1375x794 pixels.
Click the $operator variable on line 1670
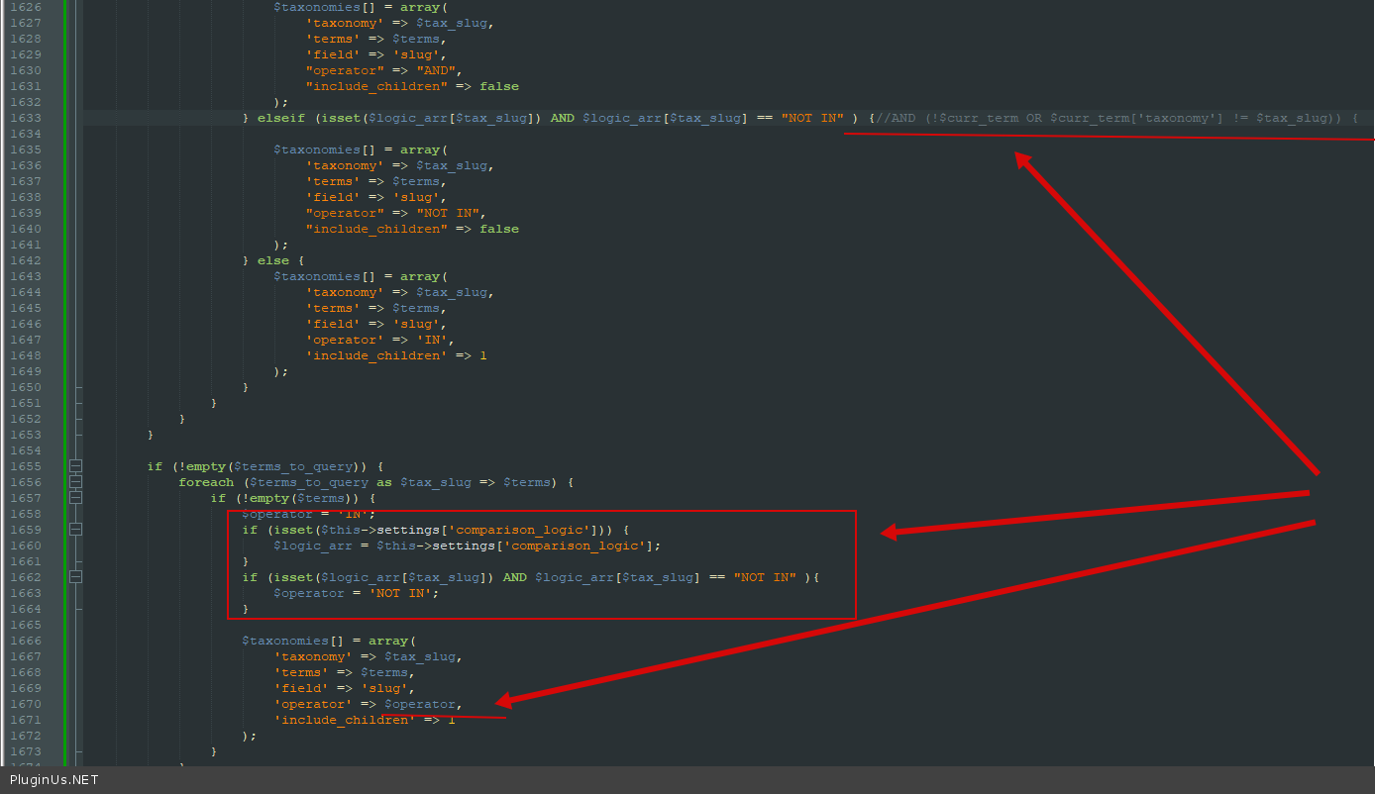coord(420,704)
